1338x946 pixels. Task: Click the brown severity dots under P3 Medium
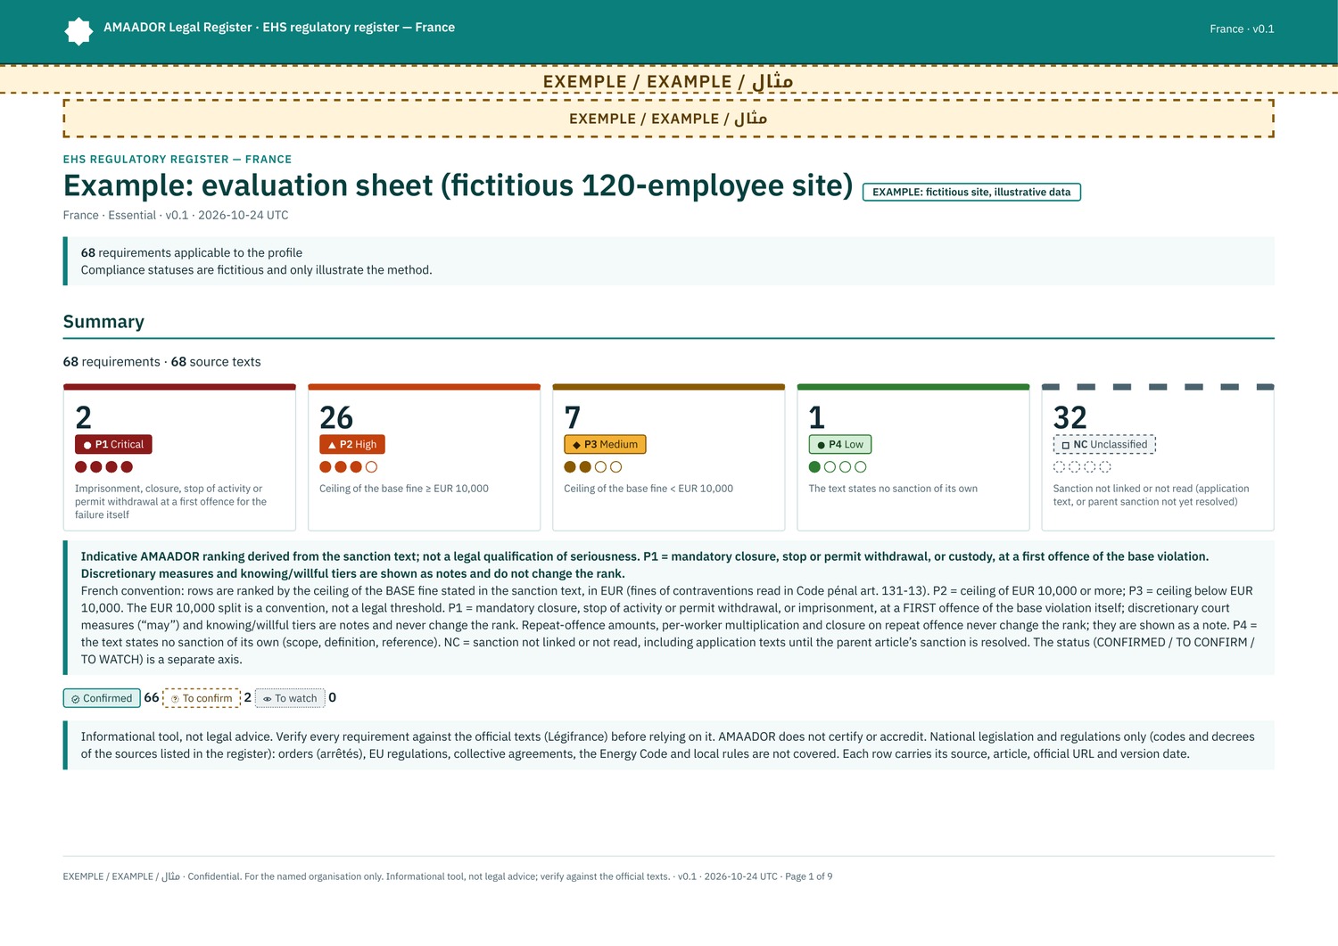(x=592, y=466)
